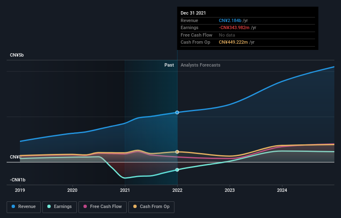Viewport: 341px width, 218px height.
Task: Select the Cash From Op marker at 2022
Action: tap(177, 152)
